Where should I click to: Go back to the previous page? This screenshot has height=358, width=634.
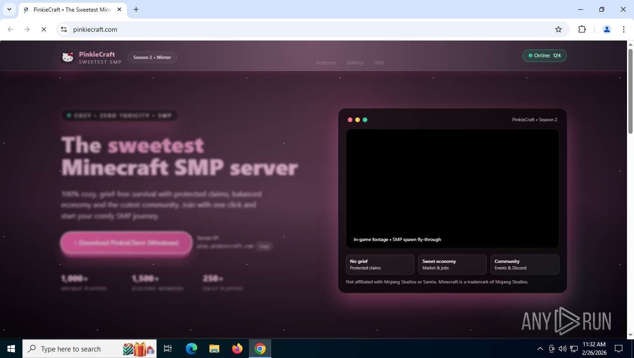pyautogui.click(x=10, y=29)
